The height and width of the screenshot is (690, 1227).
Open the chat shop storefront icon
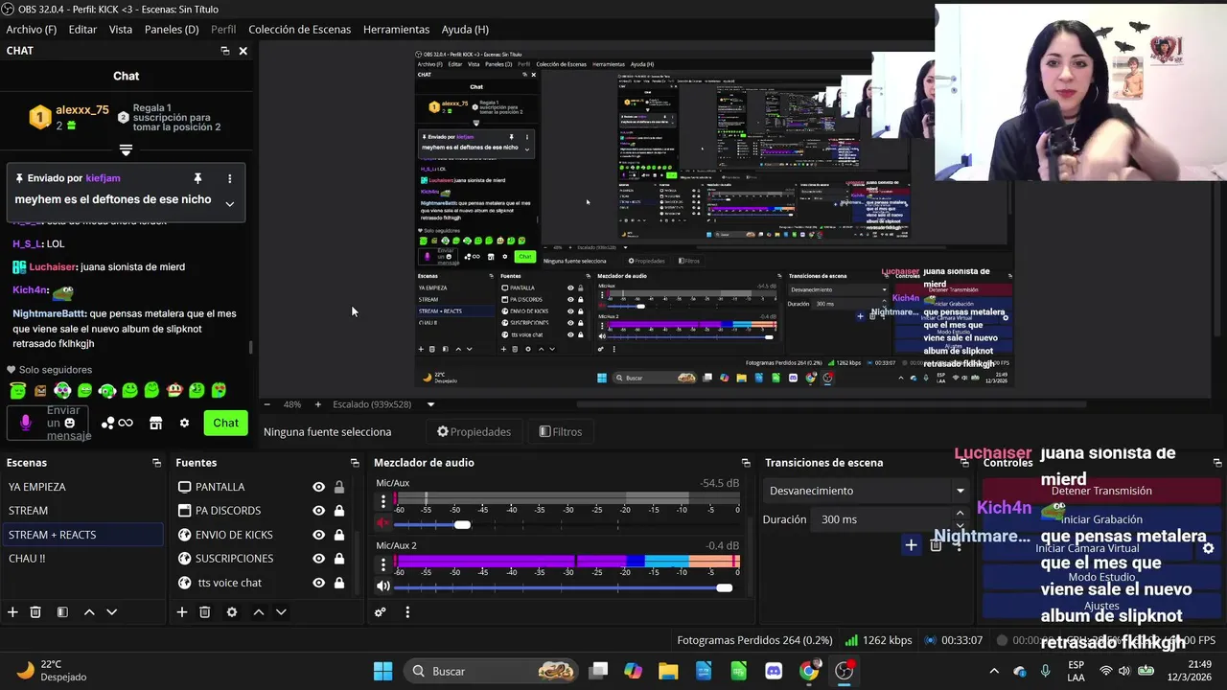tap(156, 423)
